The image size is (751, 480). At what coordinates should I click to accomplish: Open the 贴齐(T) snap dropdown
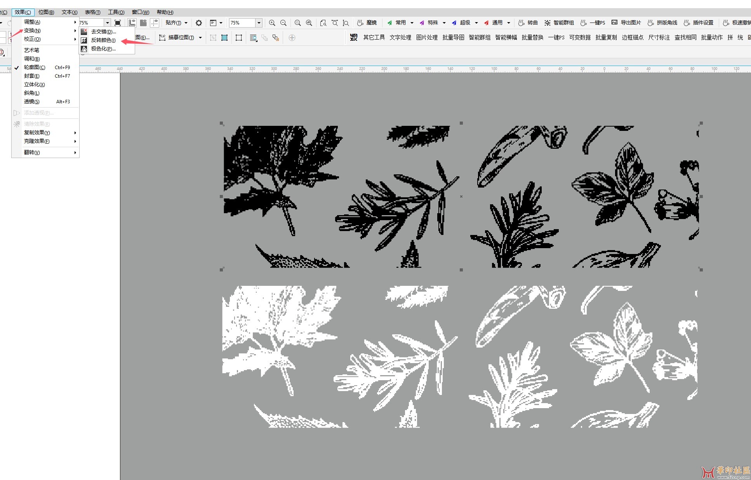pyautogui.click(x=177, y=23)
